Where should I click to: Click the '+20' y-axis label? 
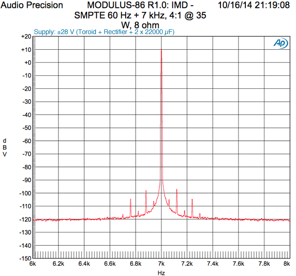[x=26, y=37]
